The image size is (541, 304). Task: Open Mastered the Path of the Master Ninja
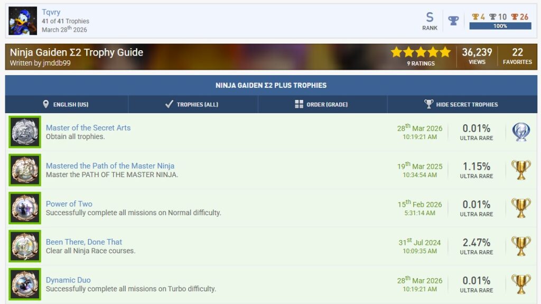tap(110, 166)
